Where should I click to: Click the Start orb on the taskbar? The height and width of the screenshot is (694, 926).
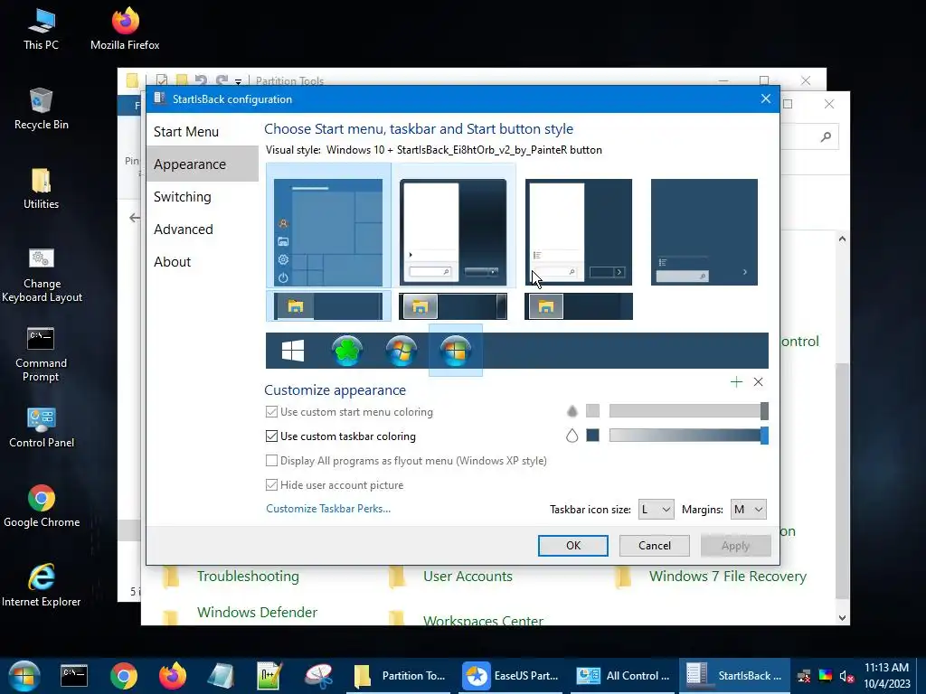point(24,676)
